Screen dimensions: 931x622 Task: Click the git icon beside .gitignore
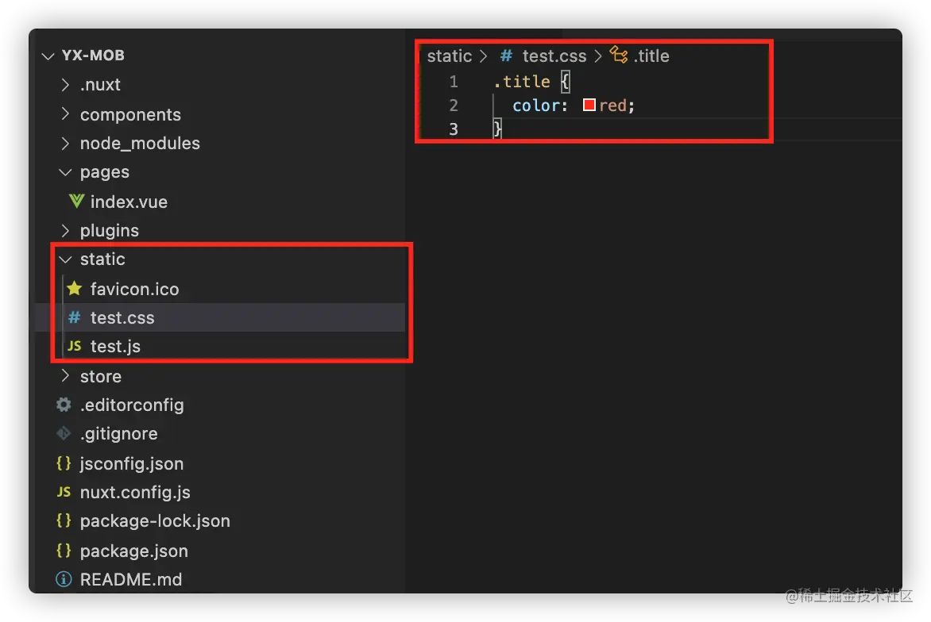tap(64, 434)
